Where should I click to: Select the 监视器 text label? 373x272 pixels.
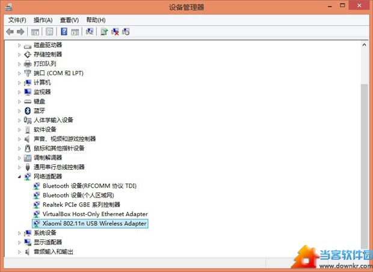point(42,92)
